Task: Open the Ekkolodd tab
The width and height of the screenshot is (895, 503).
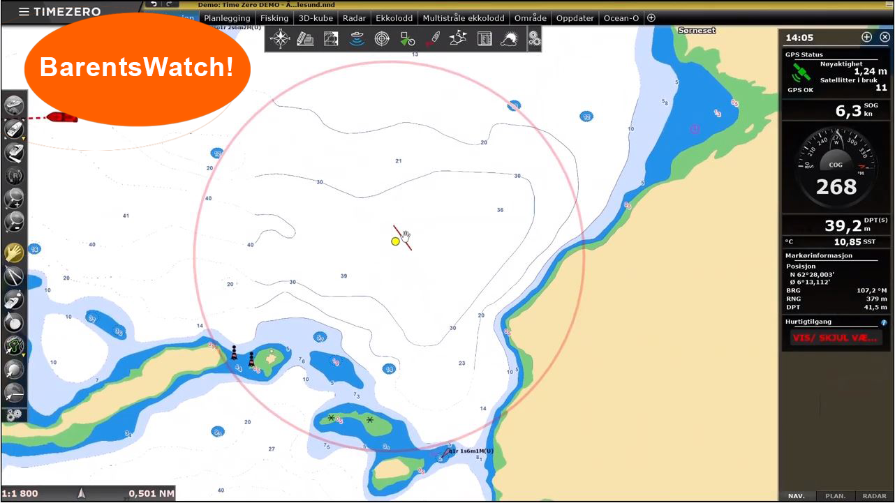Action: [394, 18]
